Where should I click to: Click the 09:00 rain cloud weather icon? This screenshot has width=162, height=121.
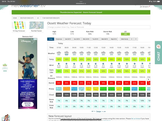[x=74, y=53]
